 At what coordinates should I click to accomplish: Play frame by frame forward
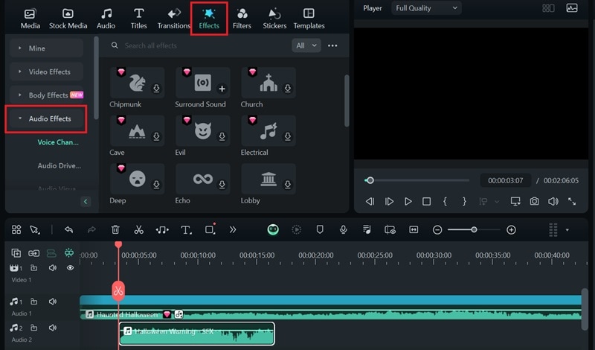pos(389,201)
